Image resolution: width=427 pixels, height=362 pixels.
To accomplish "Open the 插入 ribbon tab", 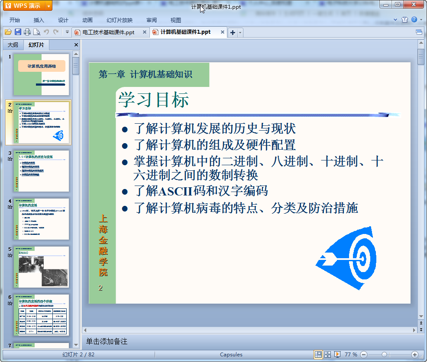I will pos(39,20).
